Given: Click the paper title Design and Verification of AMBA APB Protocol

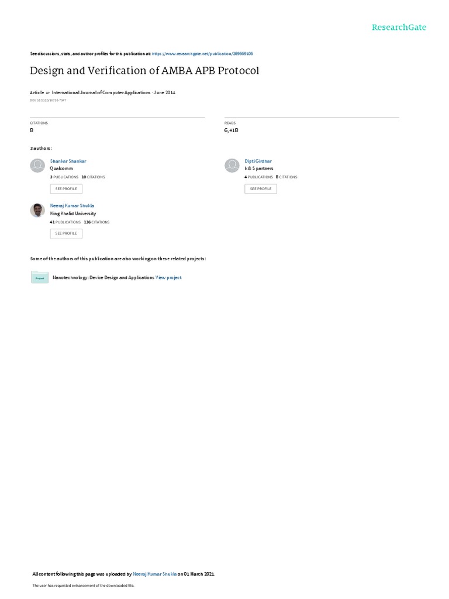Looking at the screenshot, I should tap(144, 71).
